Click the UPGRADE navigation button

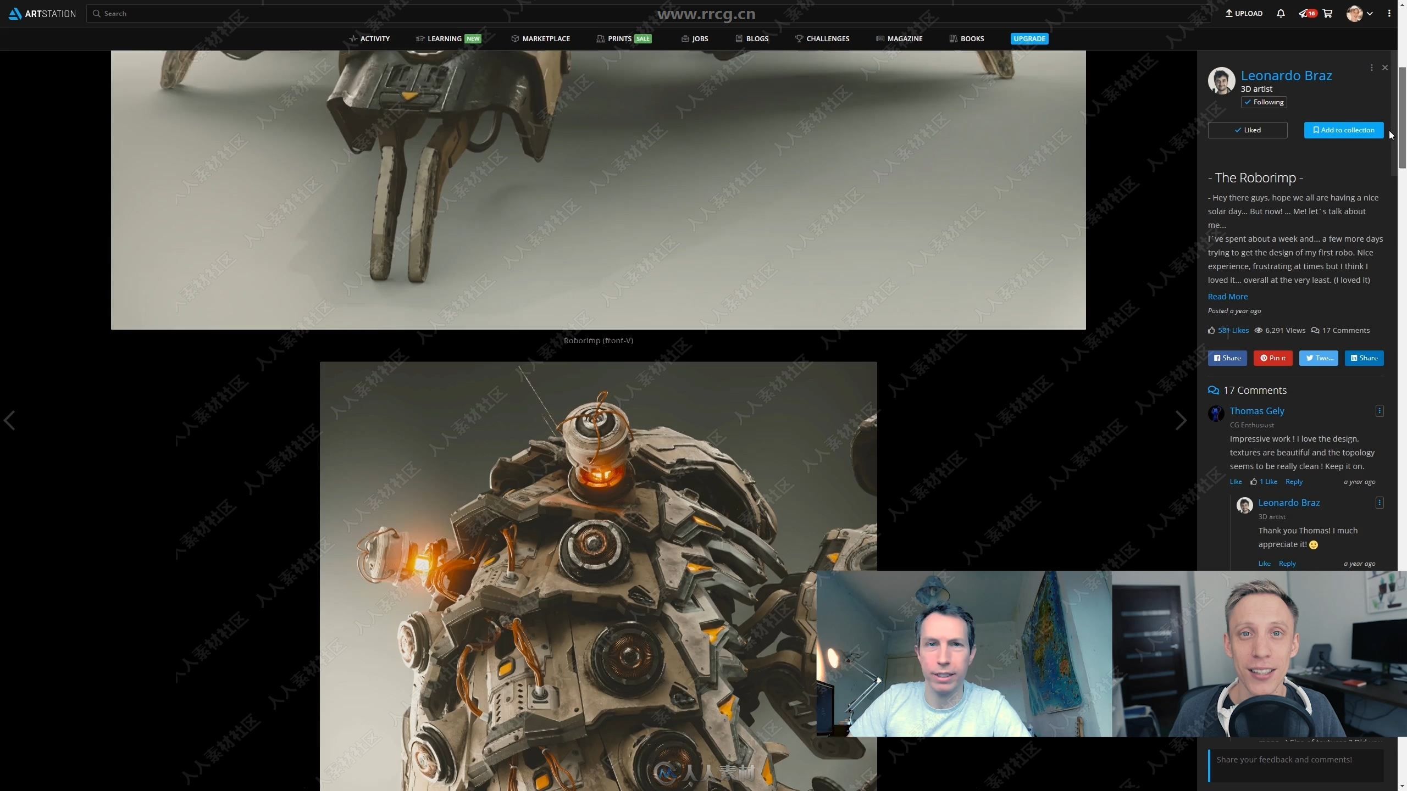(1029, 38)
